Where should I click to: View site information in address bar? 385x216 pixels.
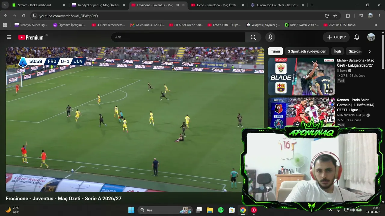pyautogui.click(x=34, y=16)
